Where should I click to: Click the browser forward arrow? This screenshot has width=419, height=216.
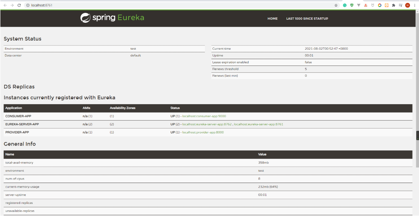click(12, 5)
